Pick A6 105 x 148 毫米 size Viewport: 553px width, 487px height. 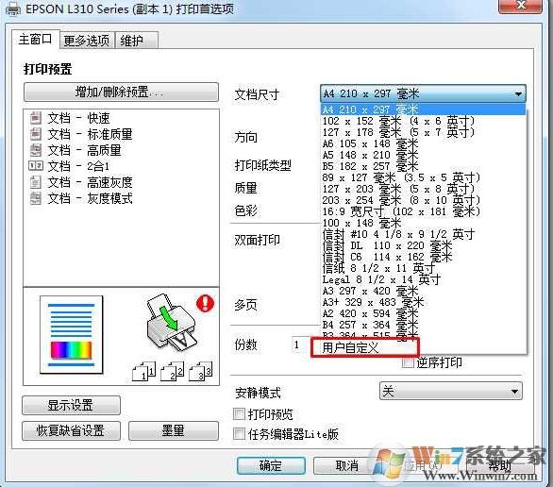[x=423, y=143]
